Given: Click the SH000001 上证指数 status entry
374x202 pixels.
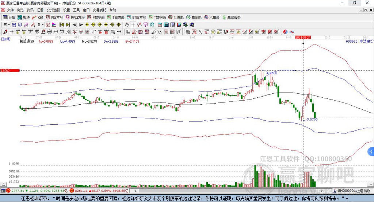Looking at the screenshot, I should (352, 191).
